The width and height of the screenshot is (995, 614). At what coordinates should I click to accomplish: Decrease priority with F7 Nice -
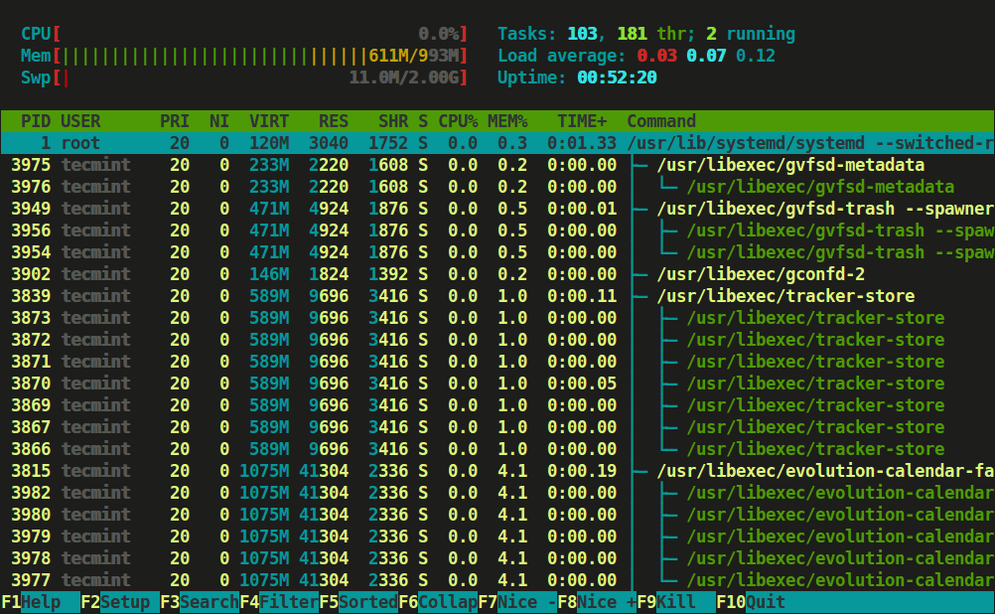click(x=517, y=602)
